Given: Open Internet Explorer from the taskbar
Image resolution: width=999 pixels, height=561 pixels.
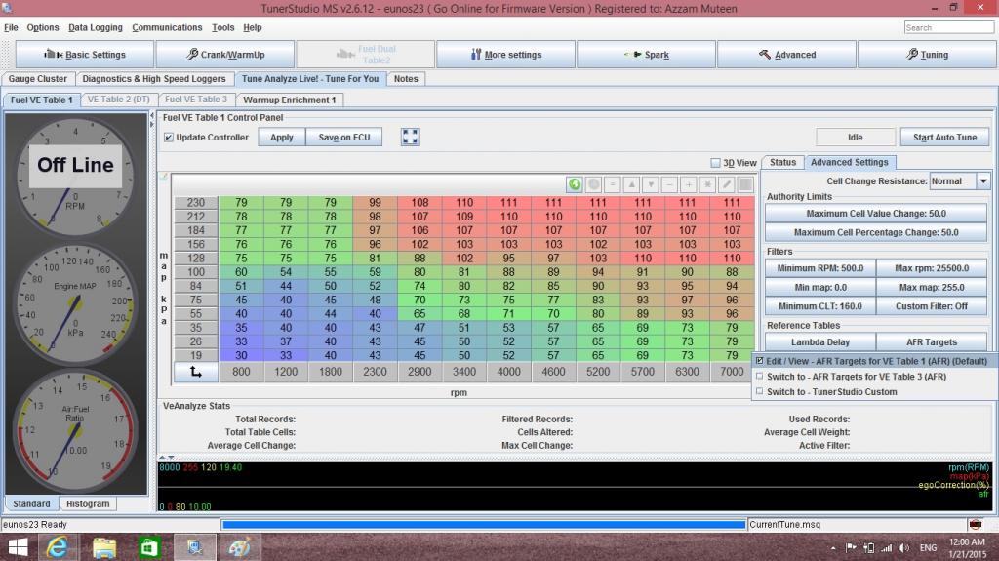Looking at the screenshot, I should (x=58, y=547).
